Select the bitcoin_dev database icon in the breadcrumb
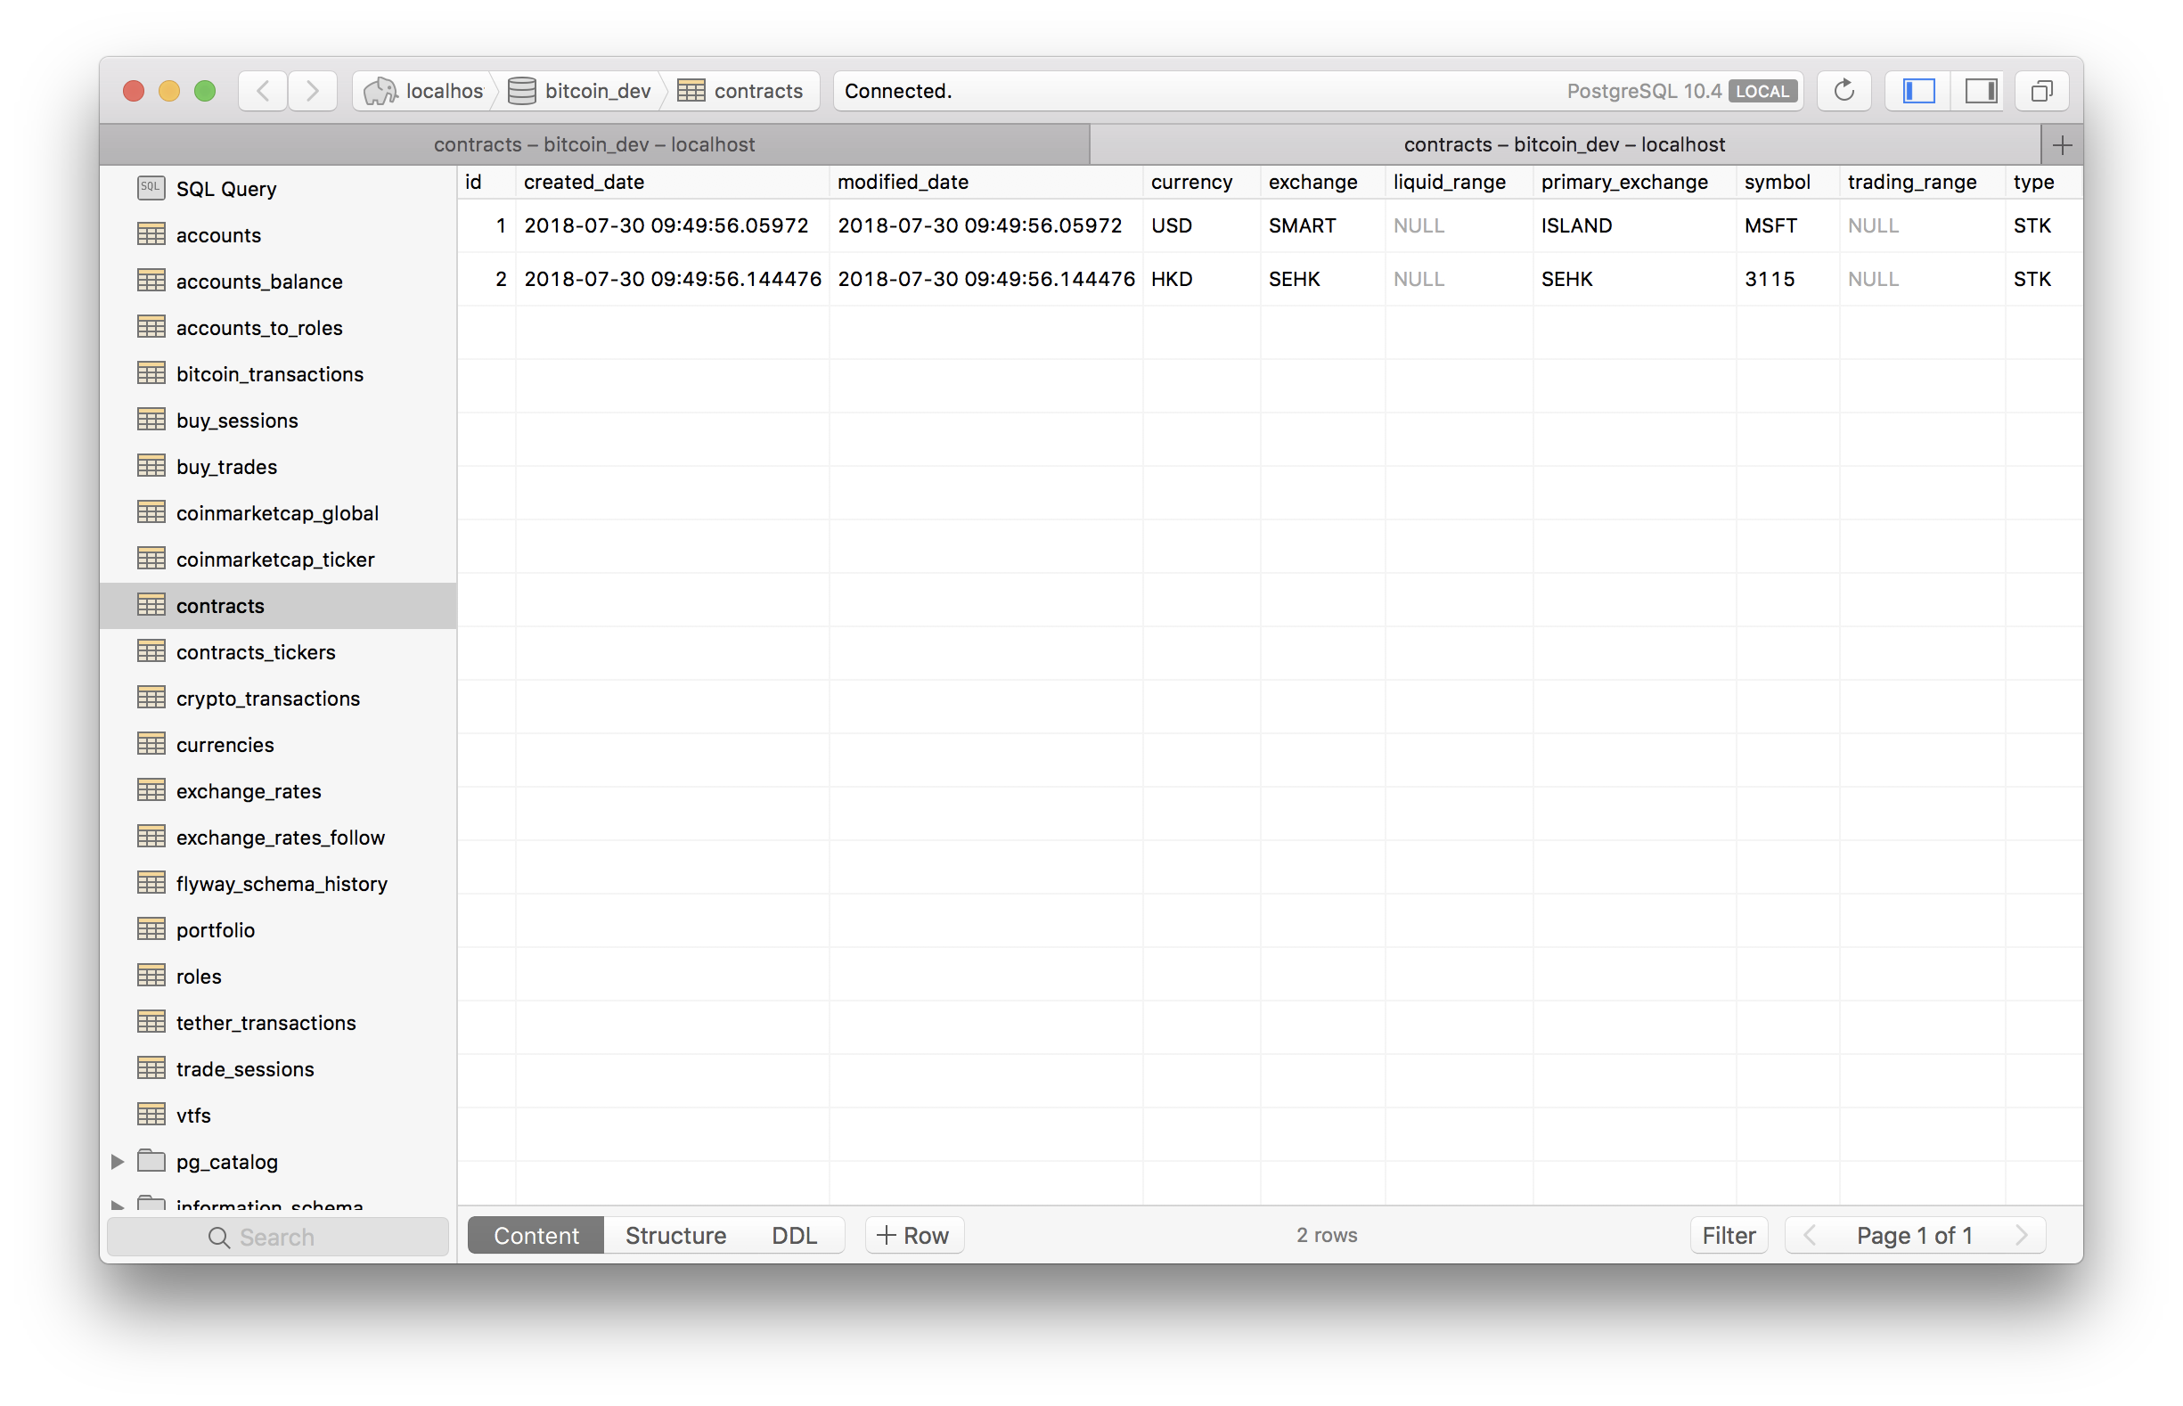The image size is (2183, 1406). 521,90
